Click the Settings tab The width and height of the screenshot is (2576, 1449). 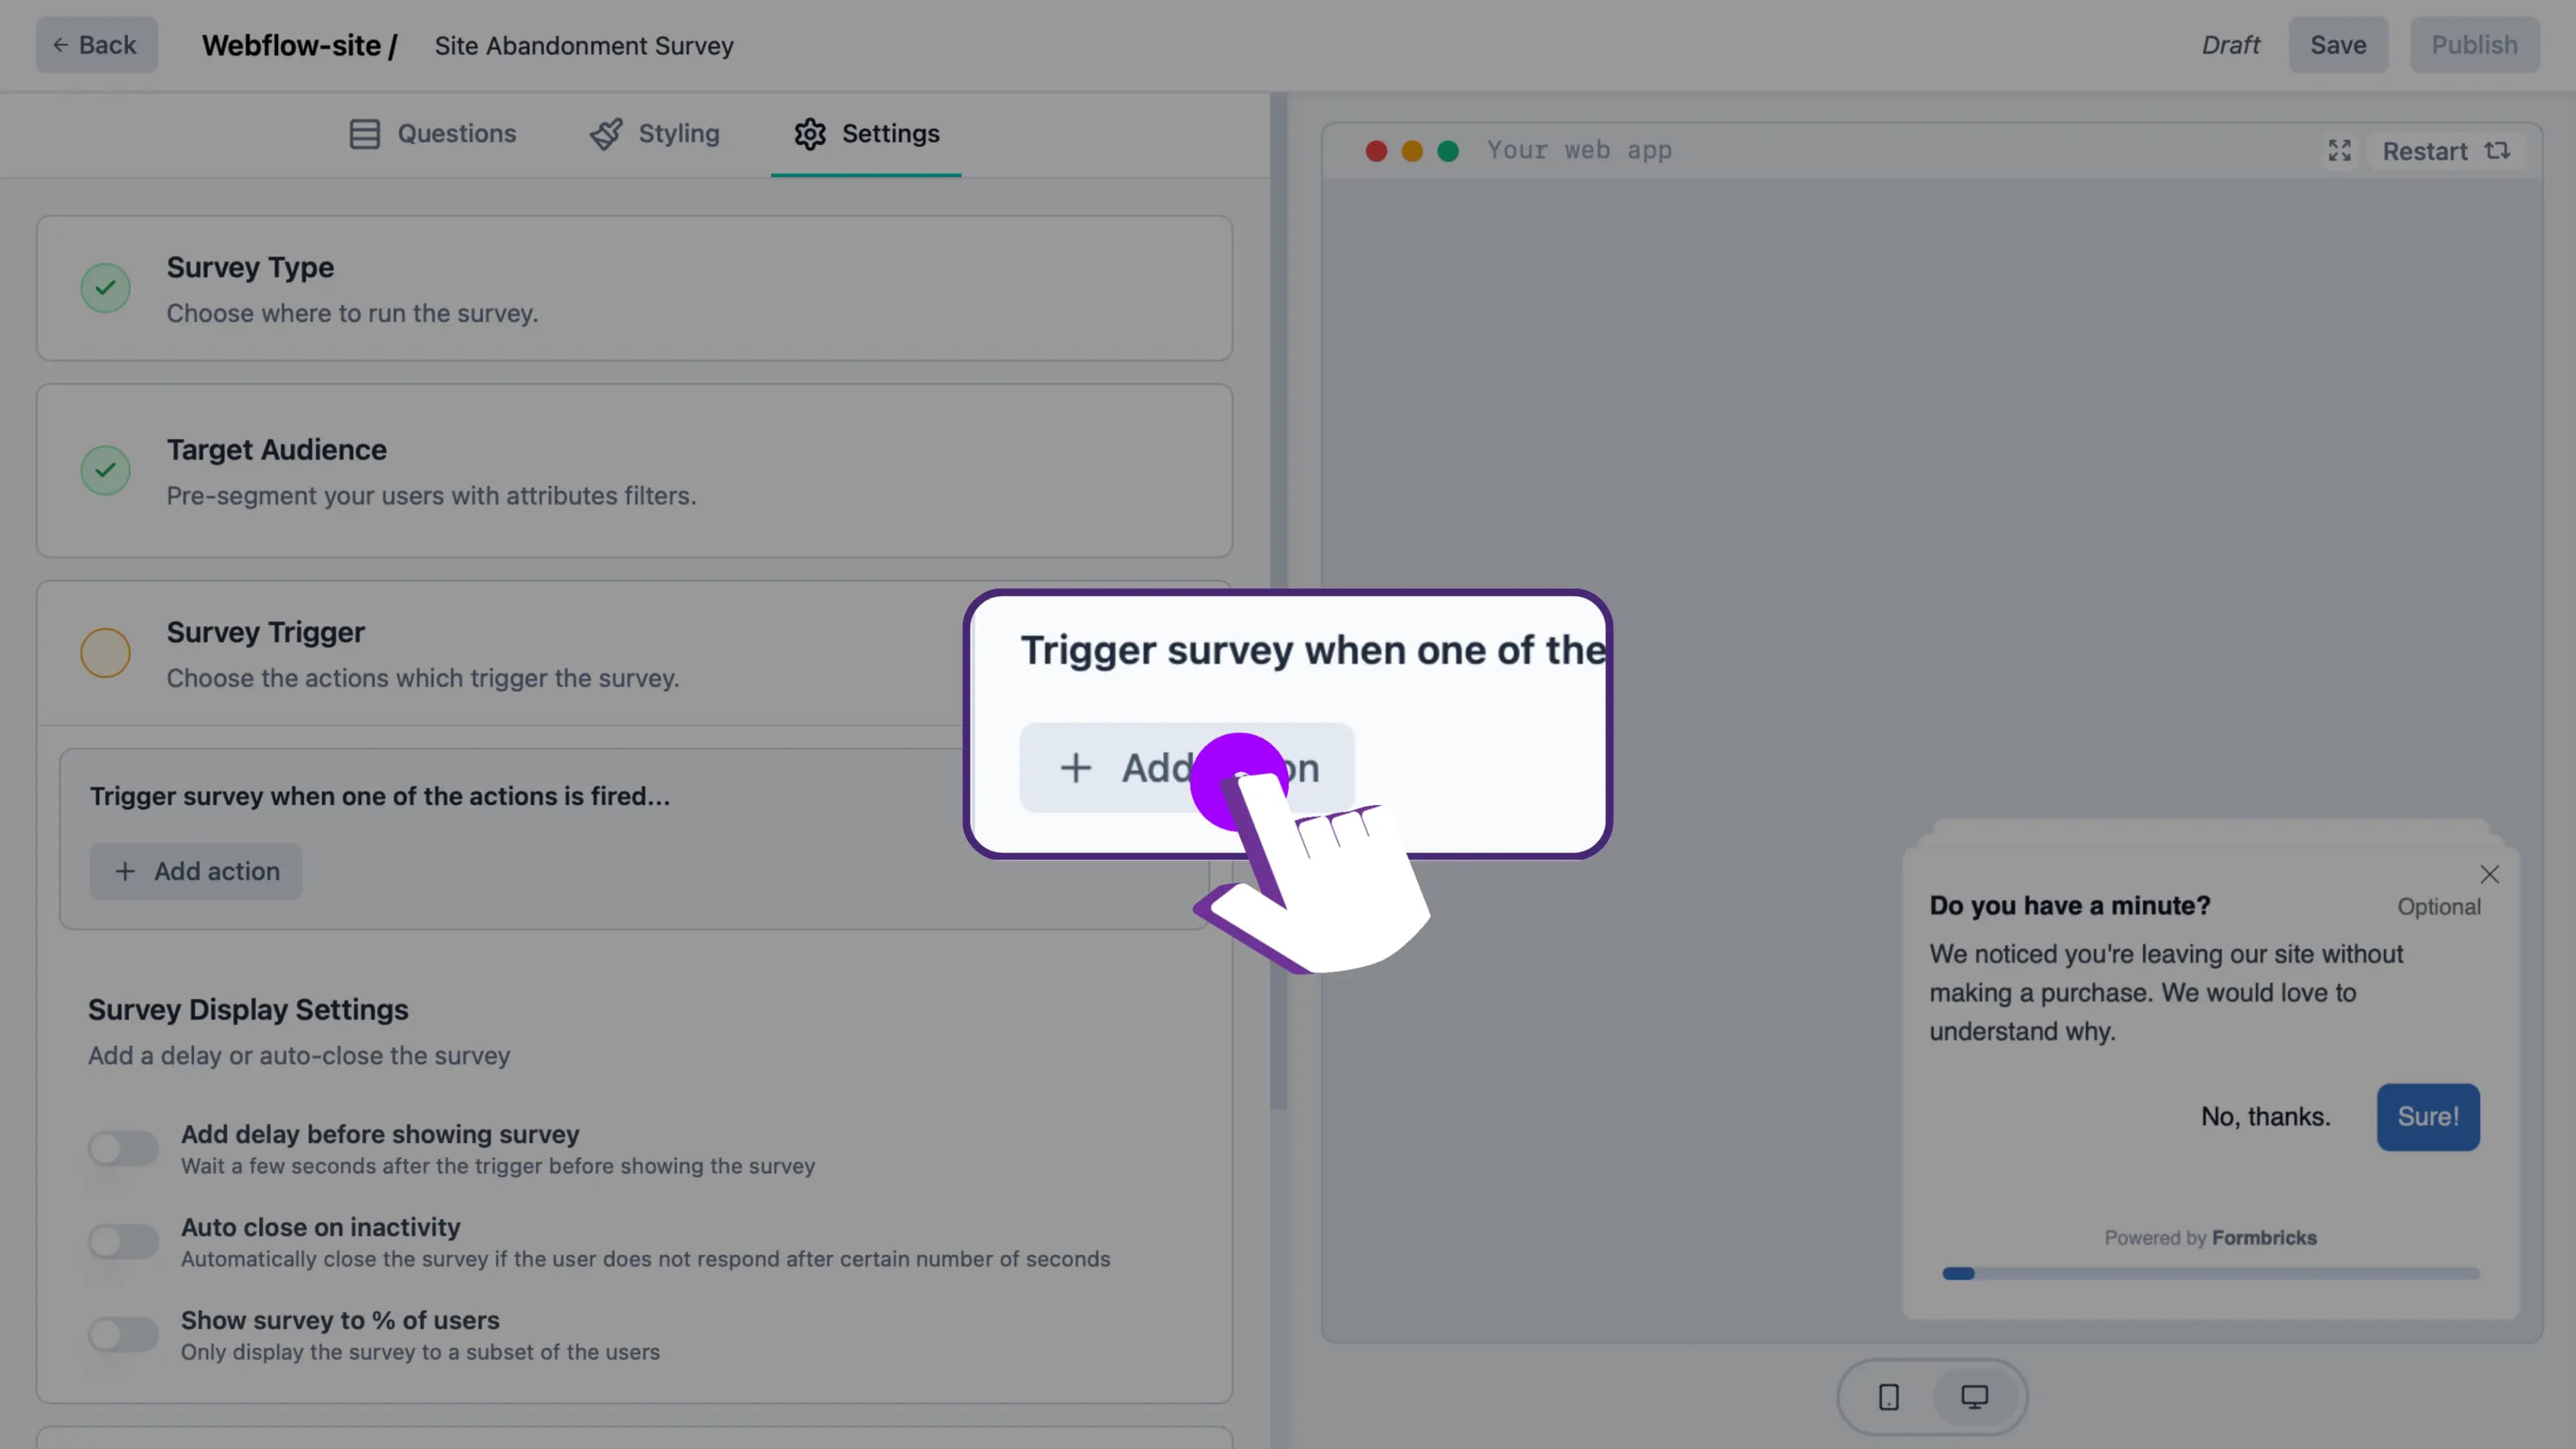click(x=867, y=134)
